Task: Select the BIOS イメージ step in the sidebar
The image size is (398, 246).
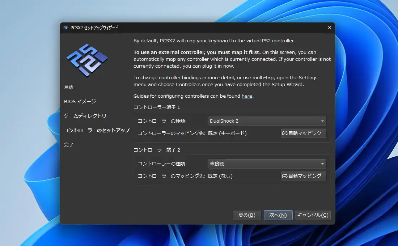Action: click(x=80, y=102)
